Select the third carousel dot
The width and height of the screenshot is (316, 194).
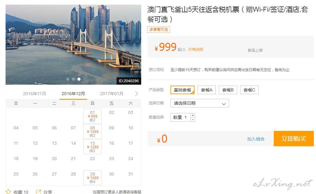coord(79,79)
